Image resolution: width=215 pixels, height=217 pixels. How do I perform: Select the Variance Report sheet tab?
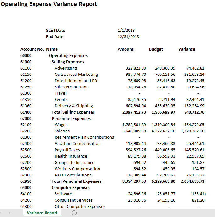tap(42, 213)
